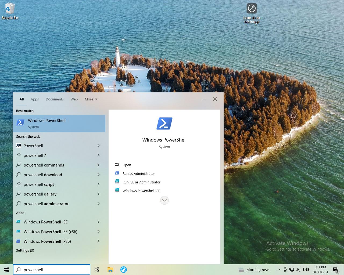The width and height of the screenshot is (344, 275).
Task: Click into the powershell search box
Action: point(52,270)
